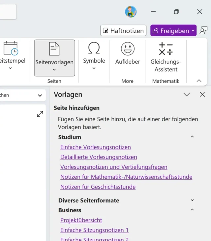Launch the Gleichungs-Assistent math icon
This screenshot has width=211, height=241.
[x=166, y=49]
